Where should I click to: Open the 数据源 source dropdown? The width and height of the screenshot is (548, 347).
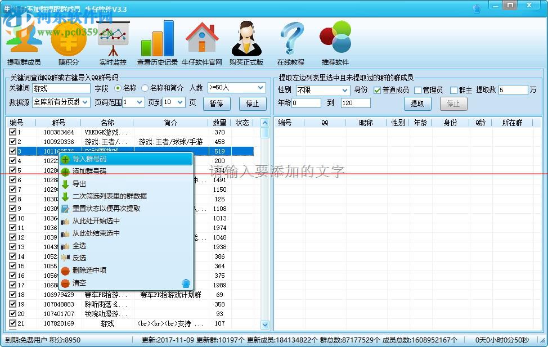tap(59, 102)
